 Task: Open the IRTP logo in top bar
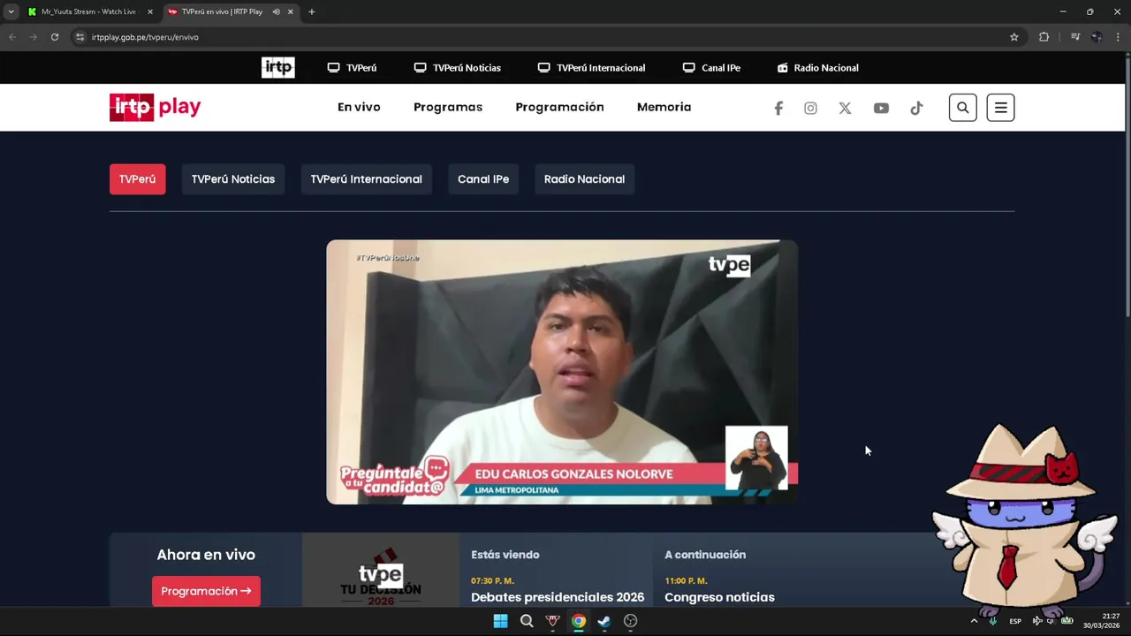click(277, 67)
